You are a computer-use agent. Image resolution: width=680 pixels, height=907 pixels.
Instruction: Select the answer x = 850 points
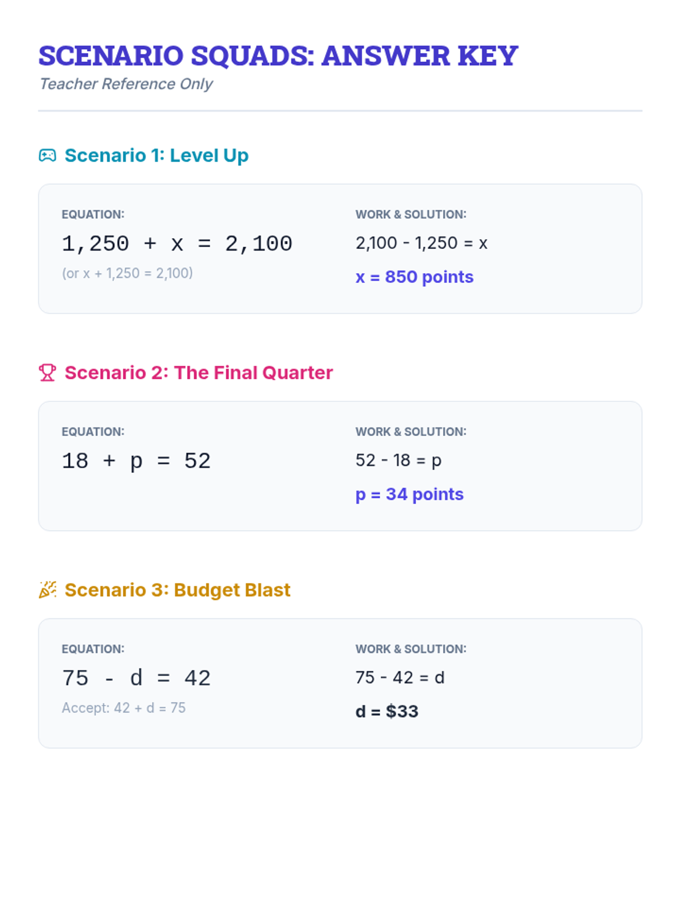pos(414,277)
